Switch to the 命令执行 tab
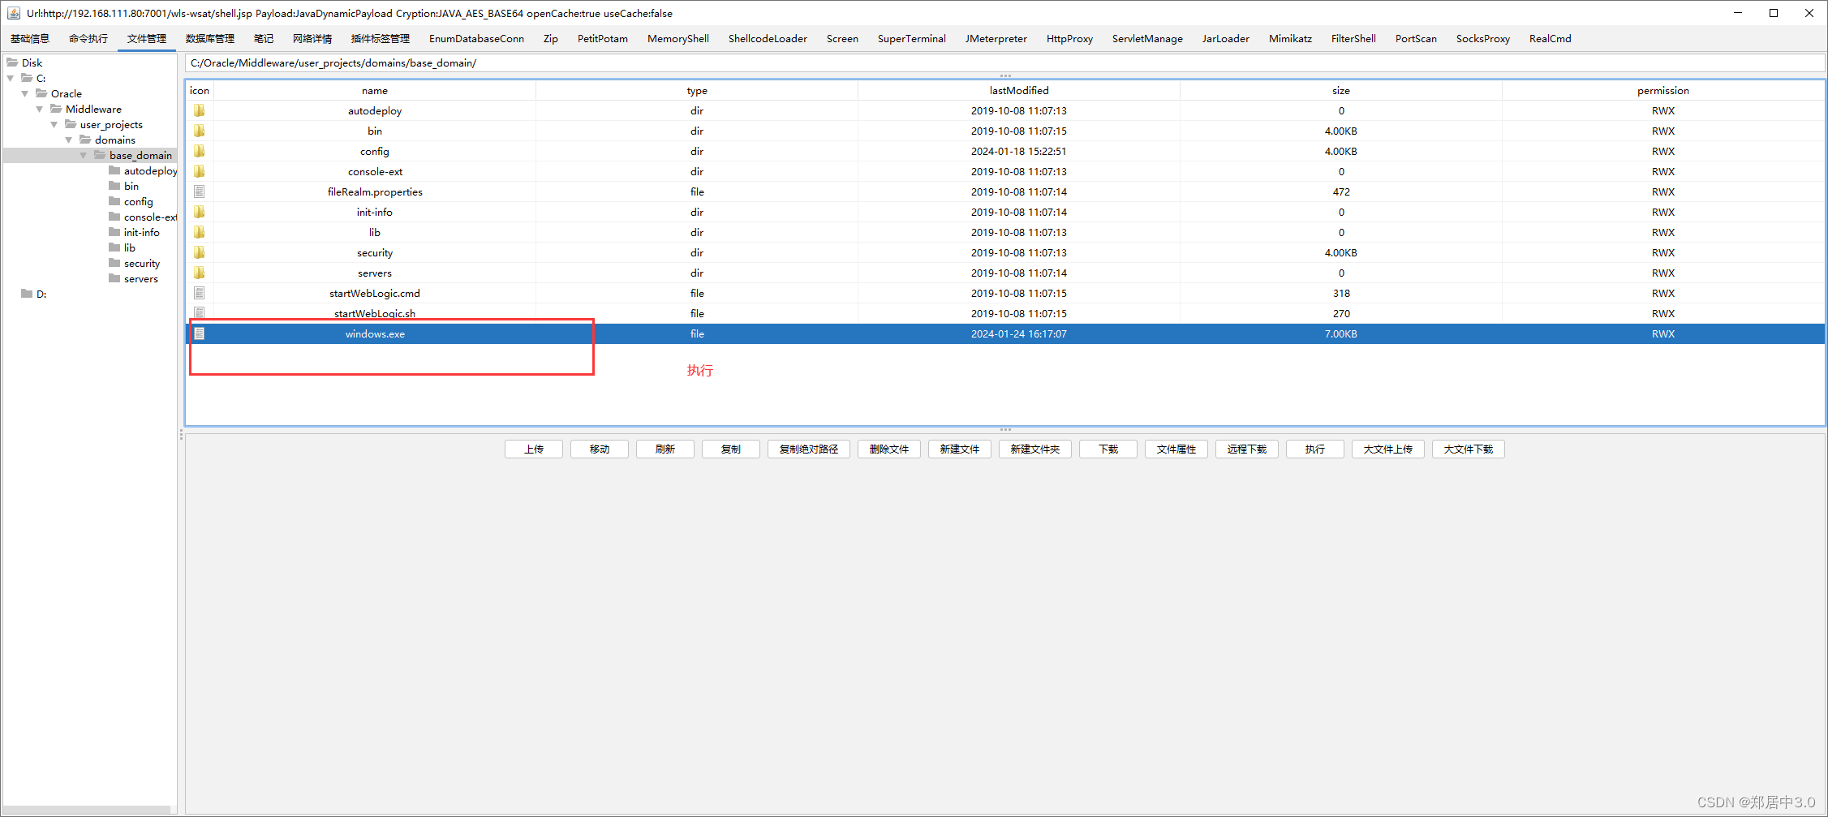Viewport: 1828px width, 817px height. pyautogui.click(x=88, y=38)
